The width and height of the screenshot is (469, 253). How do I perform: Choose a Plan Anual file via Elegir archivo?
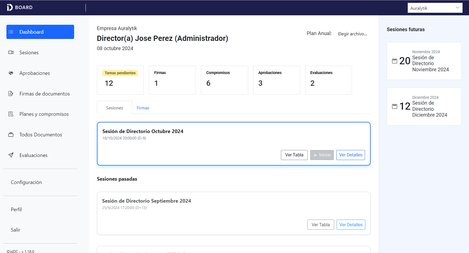pyautogui.click(x=352, y=34)
